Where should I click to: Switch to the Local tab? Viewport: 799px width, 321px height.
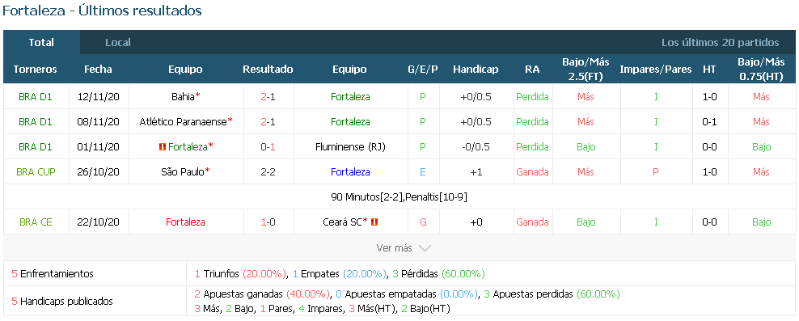tap(118, 43)
